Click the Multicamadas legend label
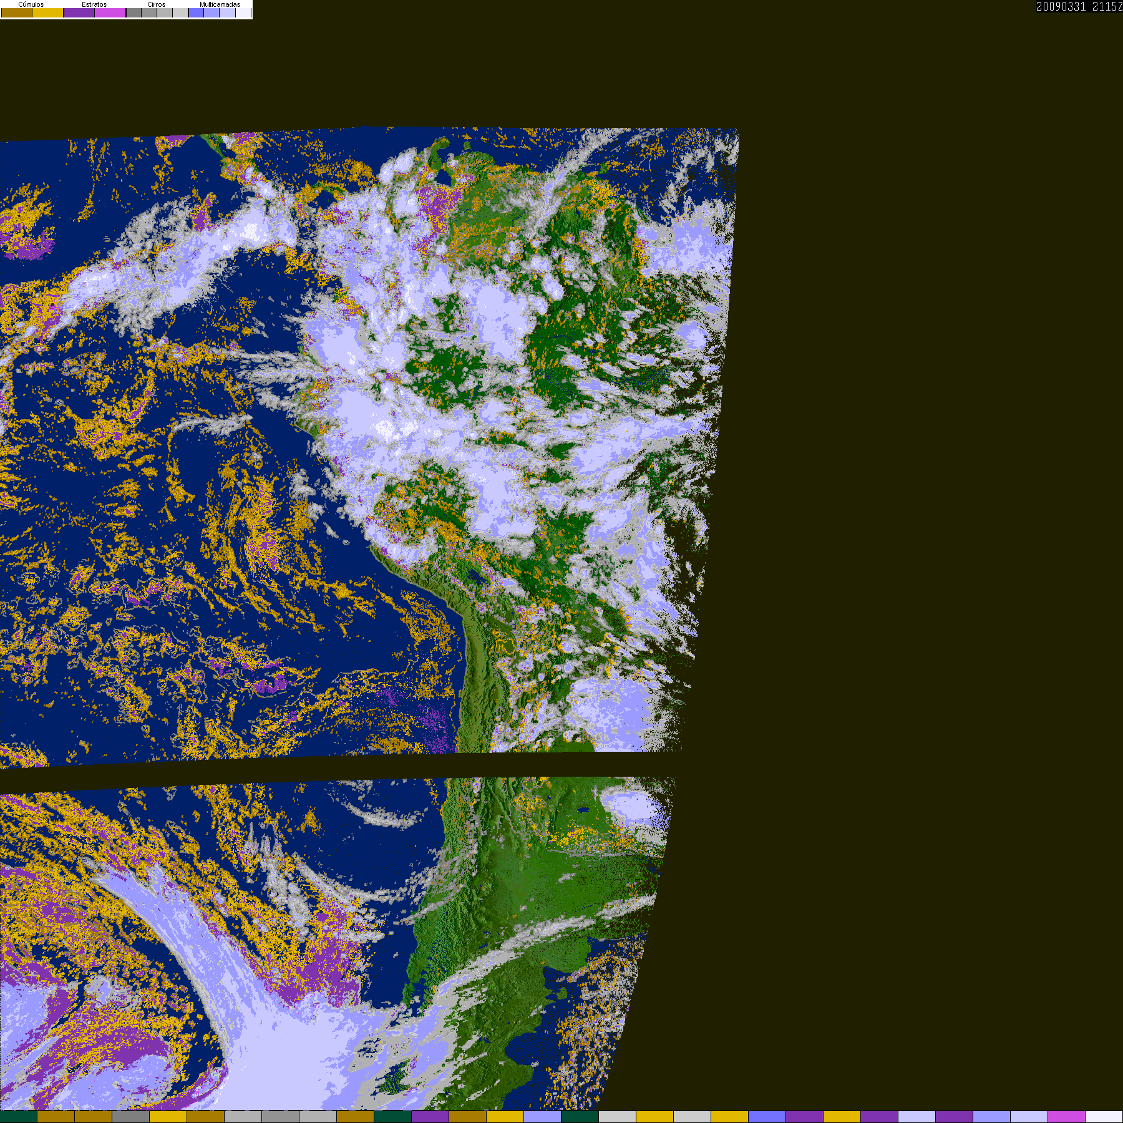The height and width of the screenshot is (1123, 1123). tap(220, 4)
